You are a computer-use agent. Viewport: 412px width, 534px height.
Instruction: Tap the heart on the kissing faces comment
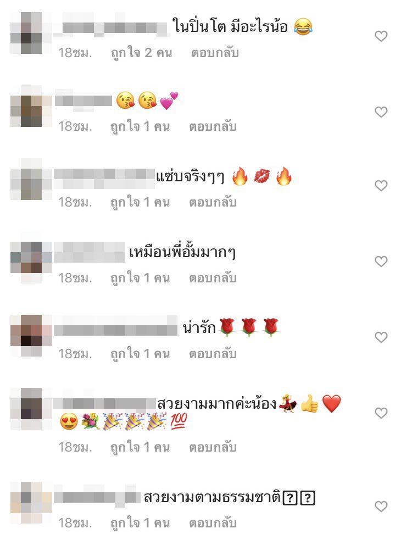381,112
